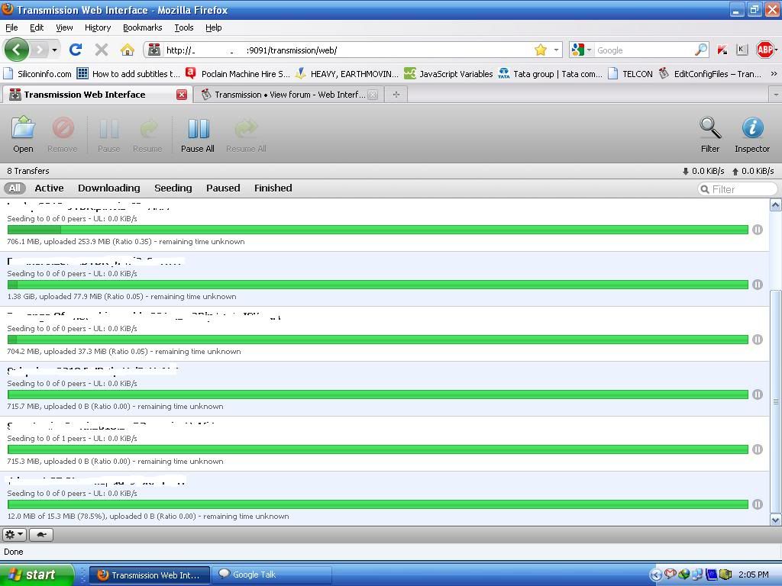Open the URL bar history dropdown
Viewport: 782px width, 586px height.
pos(556,50)
